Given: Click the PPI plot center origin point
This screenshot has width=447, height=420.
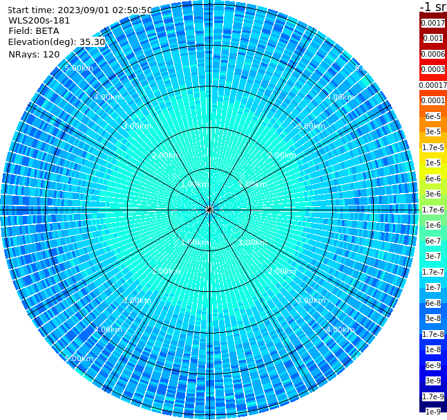Looking at the screenshot, I should coord(209,210).
